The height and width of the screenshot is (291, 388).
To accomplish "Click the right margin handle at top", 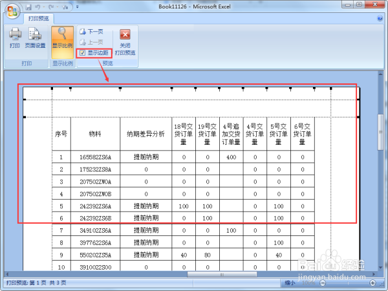I will [331, 89].
